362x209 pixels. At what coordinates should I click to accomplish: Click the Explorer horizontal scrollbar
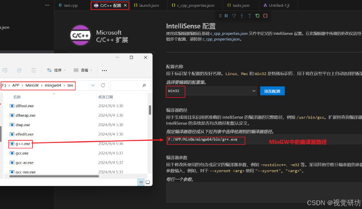pyautogui.click(x=54, y=176)
